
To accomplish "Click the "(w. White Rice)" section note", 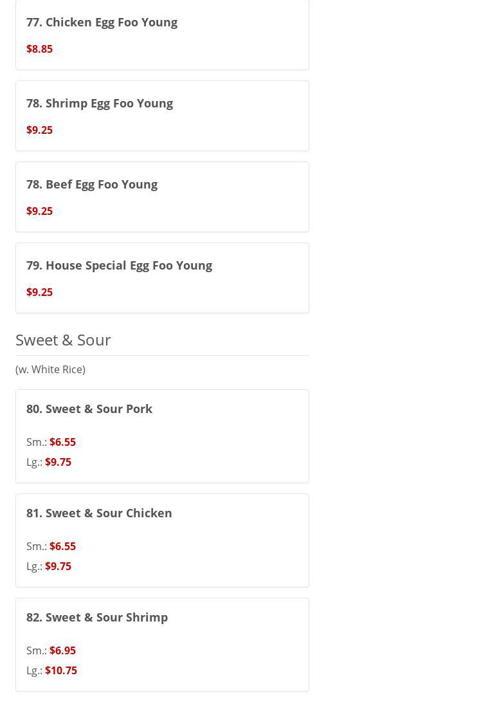I will coord(50,369).
